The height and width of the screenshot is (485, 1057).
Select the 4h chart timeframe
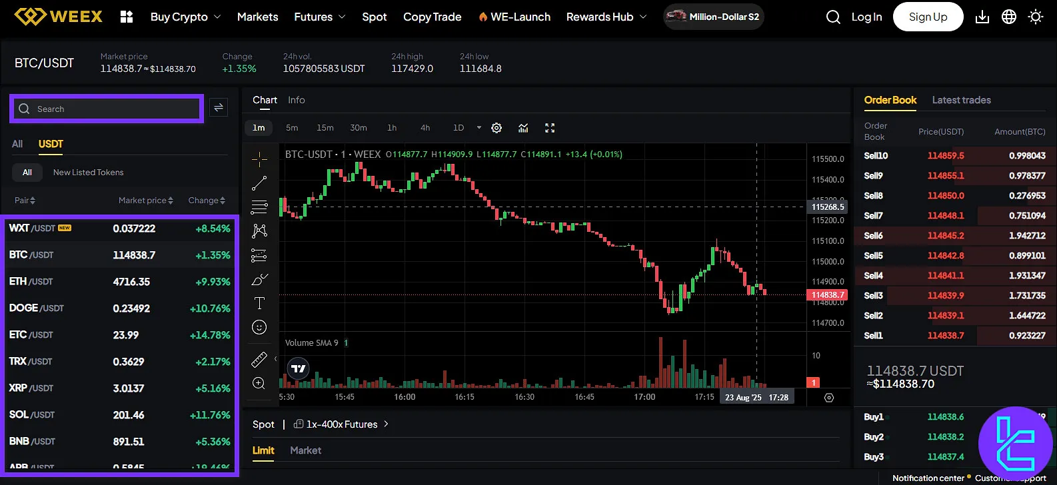425,128
